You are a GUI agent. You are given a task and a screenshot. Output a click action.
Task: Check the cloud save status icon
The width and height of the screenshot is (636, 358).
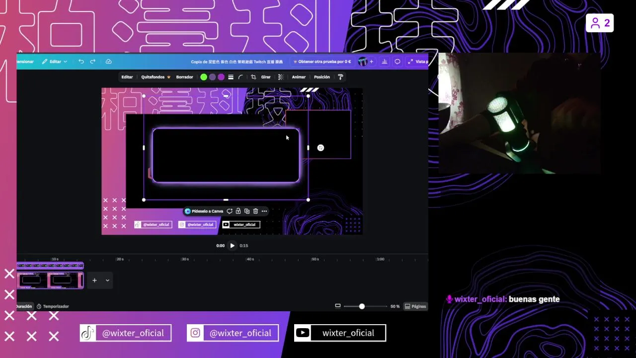click(x=108, y=62)
